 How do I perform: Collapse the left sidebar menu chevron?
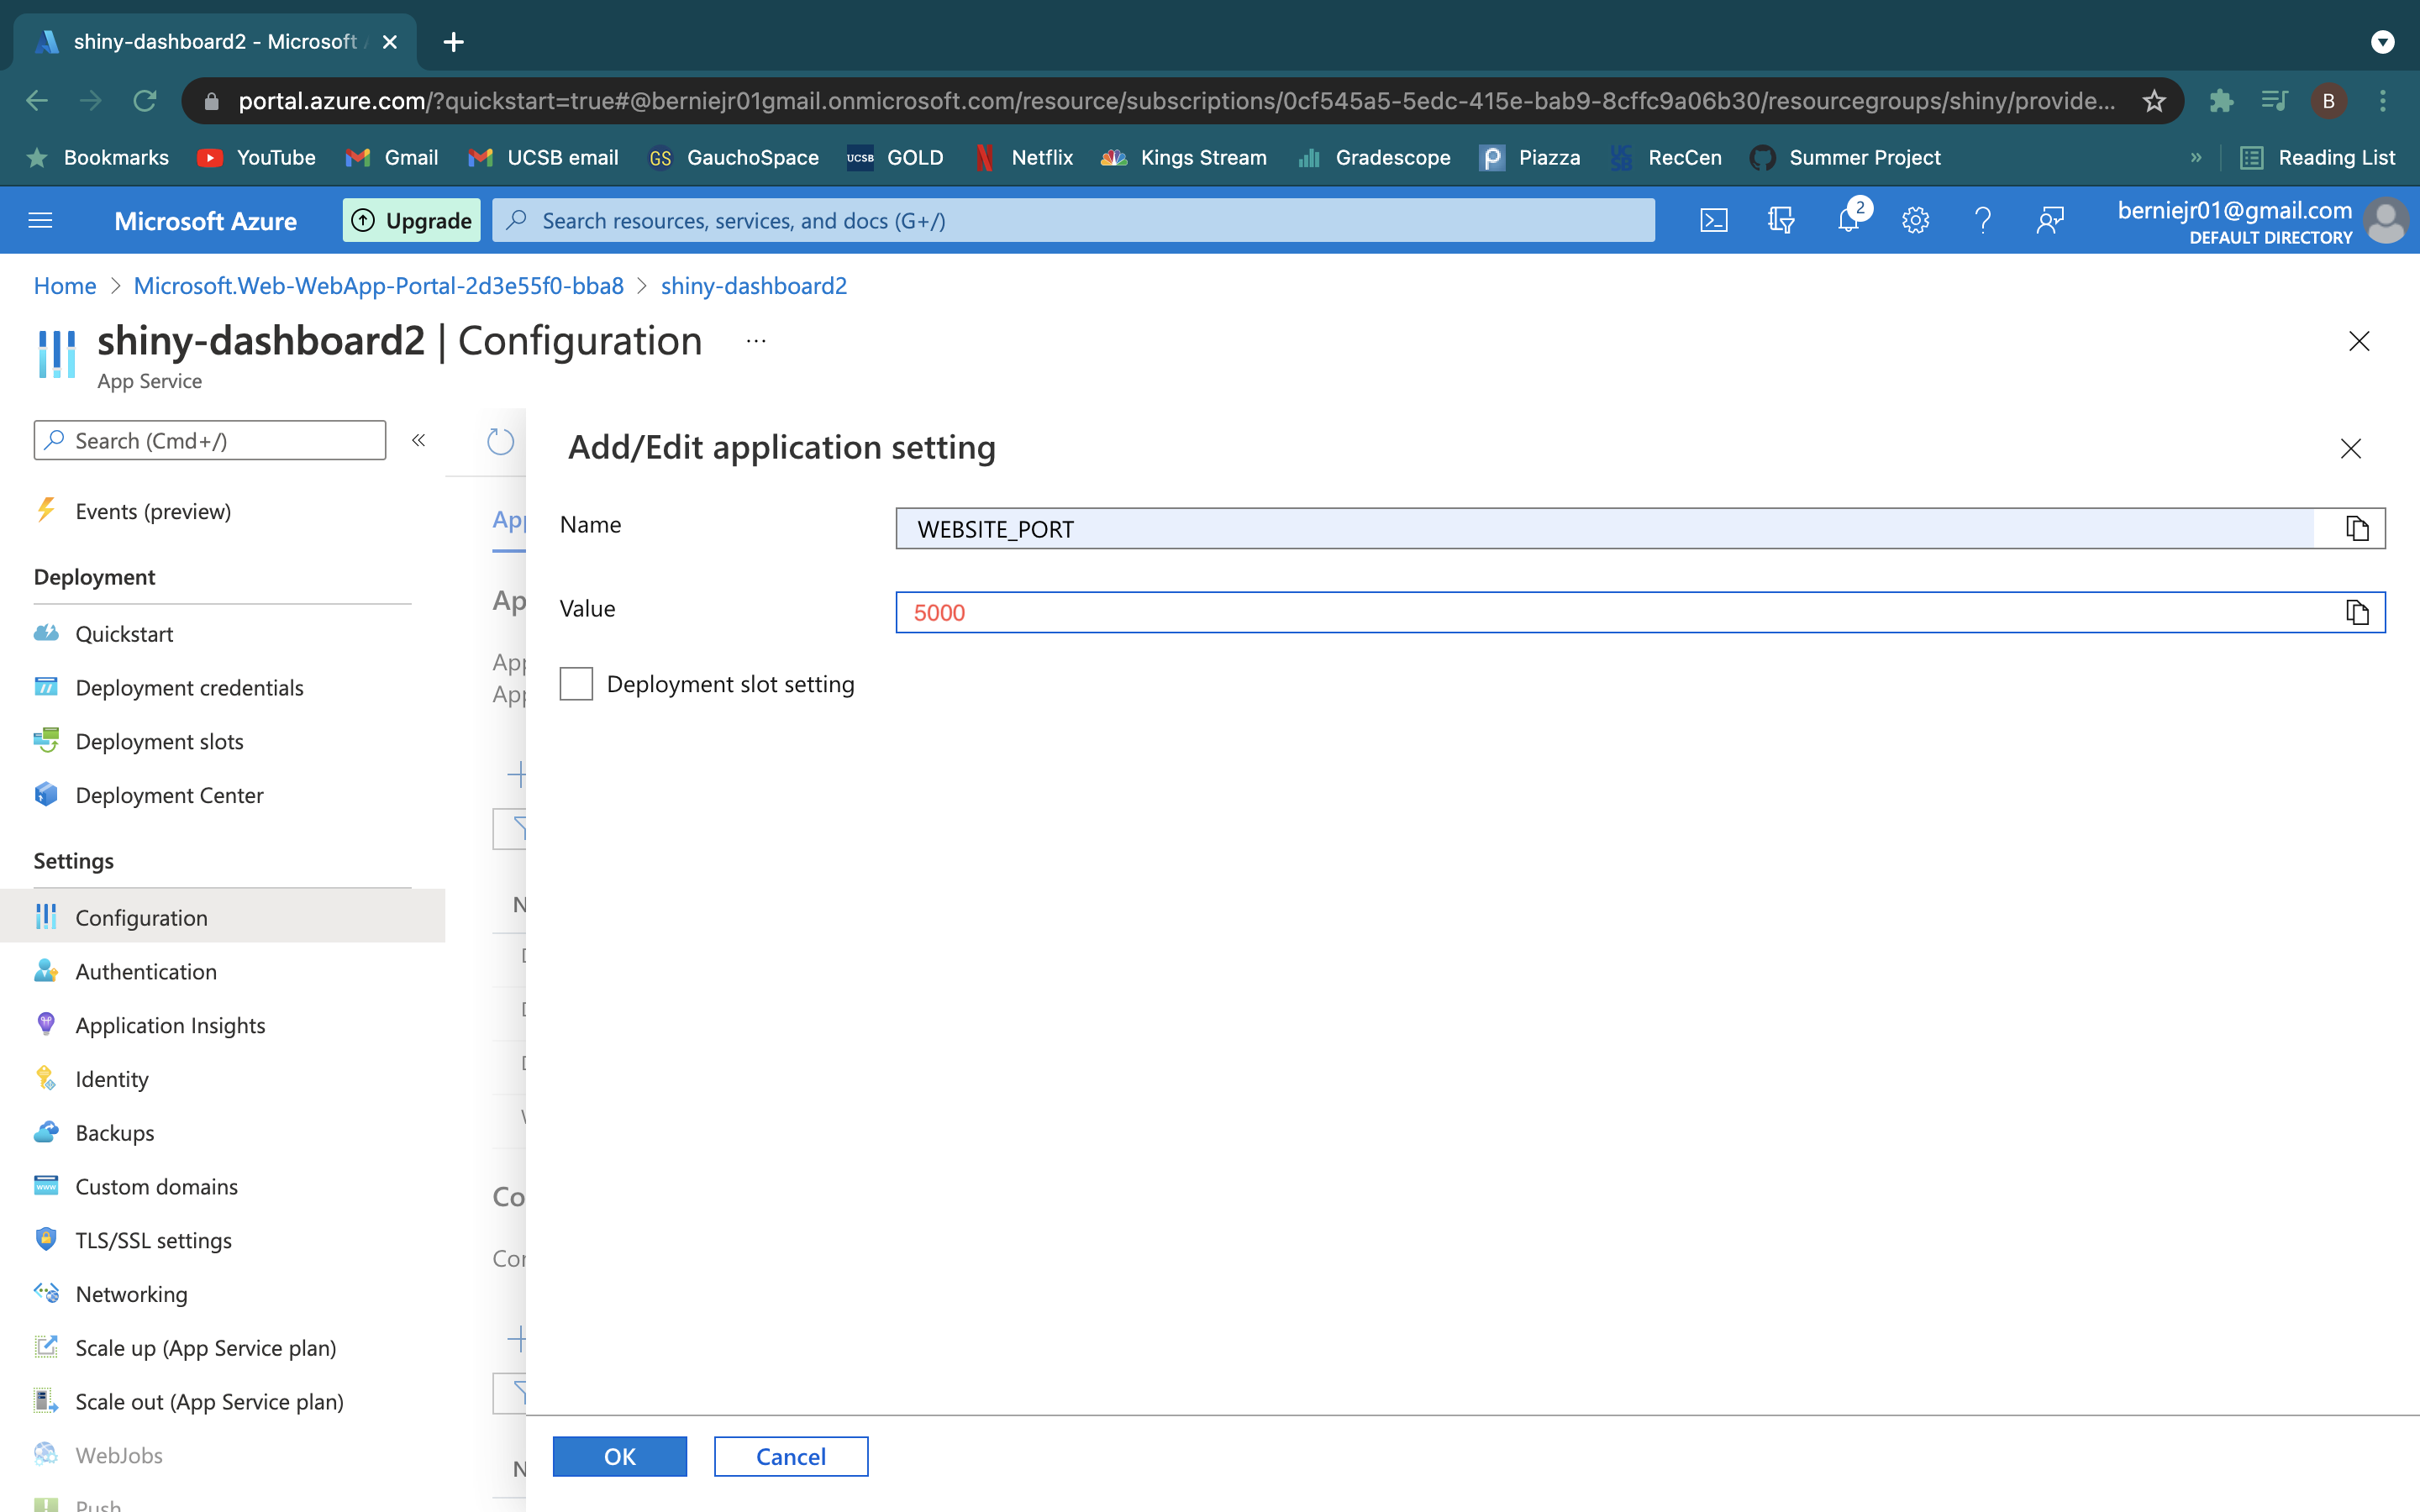[x=418, y=440]
